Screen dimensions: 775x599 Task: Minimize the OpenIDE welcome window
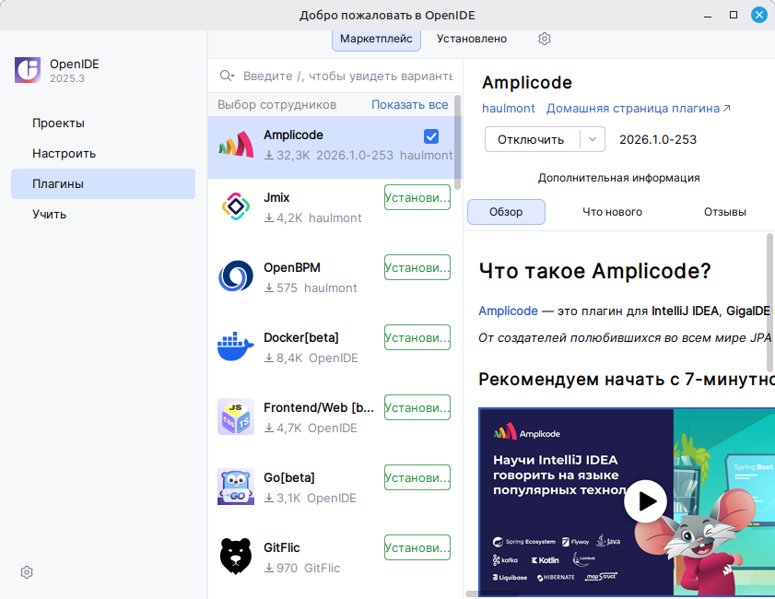(x=708, y=16)
